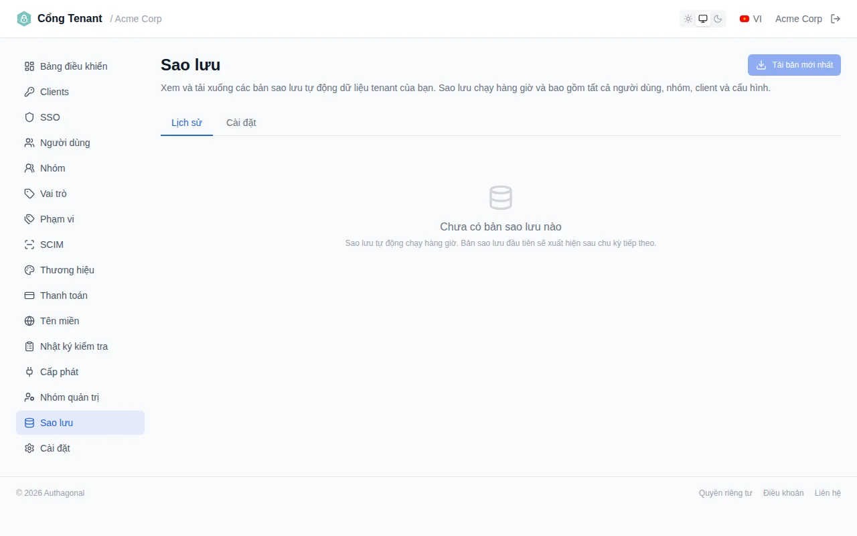Click the Thương hiệu palette icon
The height and width of the screenshot is (536, 857).
point(29,270)
